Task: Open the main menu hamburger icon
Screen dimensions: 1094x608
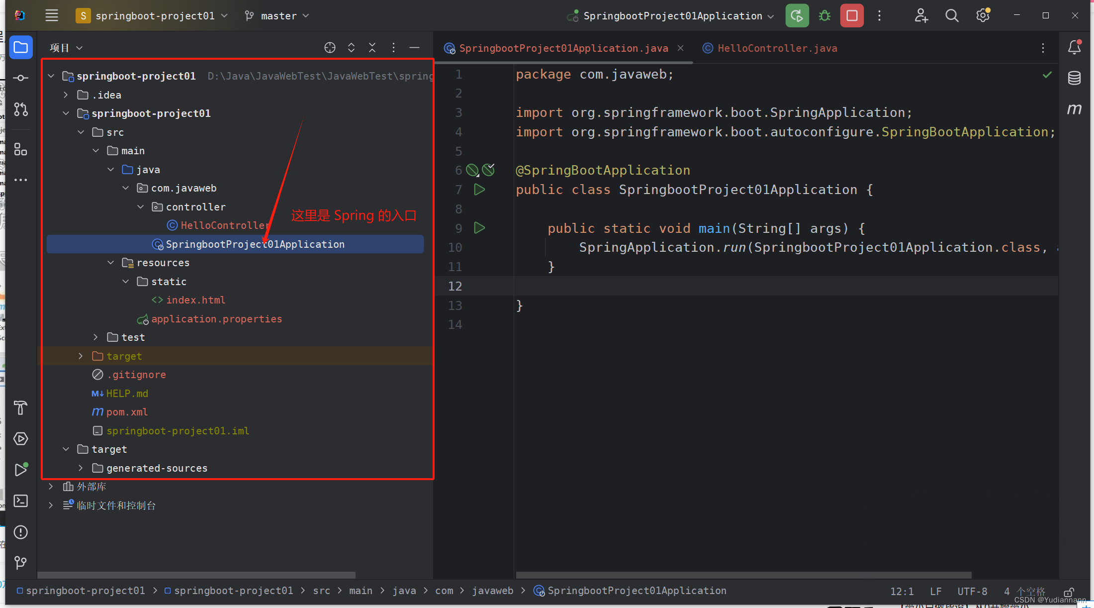Action: (51, 15)
